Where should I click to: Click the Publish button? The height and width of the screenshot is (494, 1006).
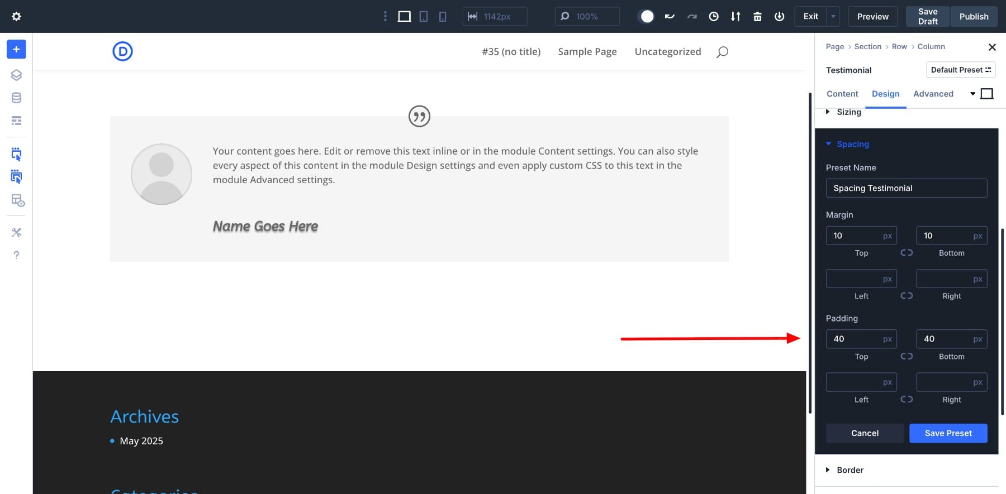tap(974, 17)
